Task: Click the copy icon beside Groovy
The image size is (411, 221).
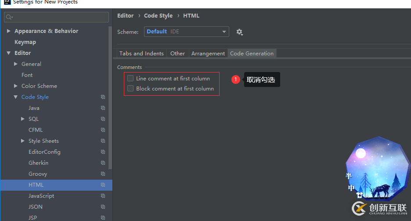Action: click(x=103, y=174)
